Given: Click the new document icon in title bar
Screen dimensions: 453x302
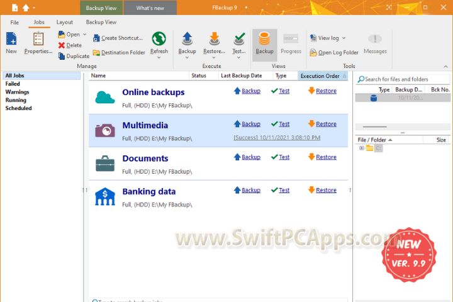Looking at the screenshot, I should coord(14,8).
